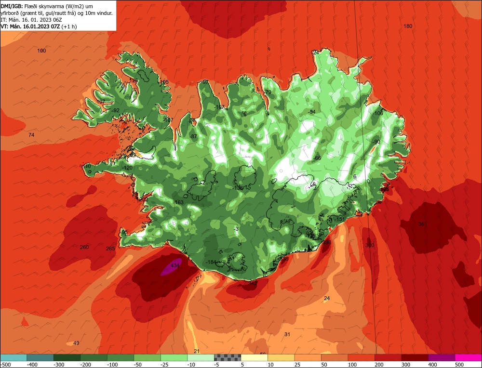Select the dark maroon 300 to 400 legend swatch

pyautogui.click(x=415, y=358)
